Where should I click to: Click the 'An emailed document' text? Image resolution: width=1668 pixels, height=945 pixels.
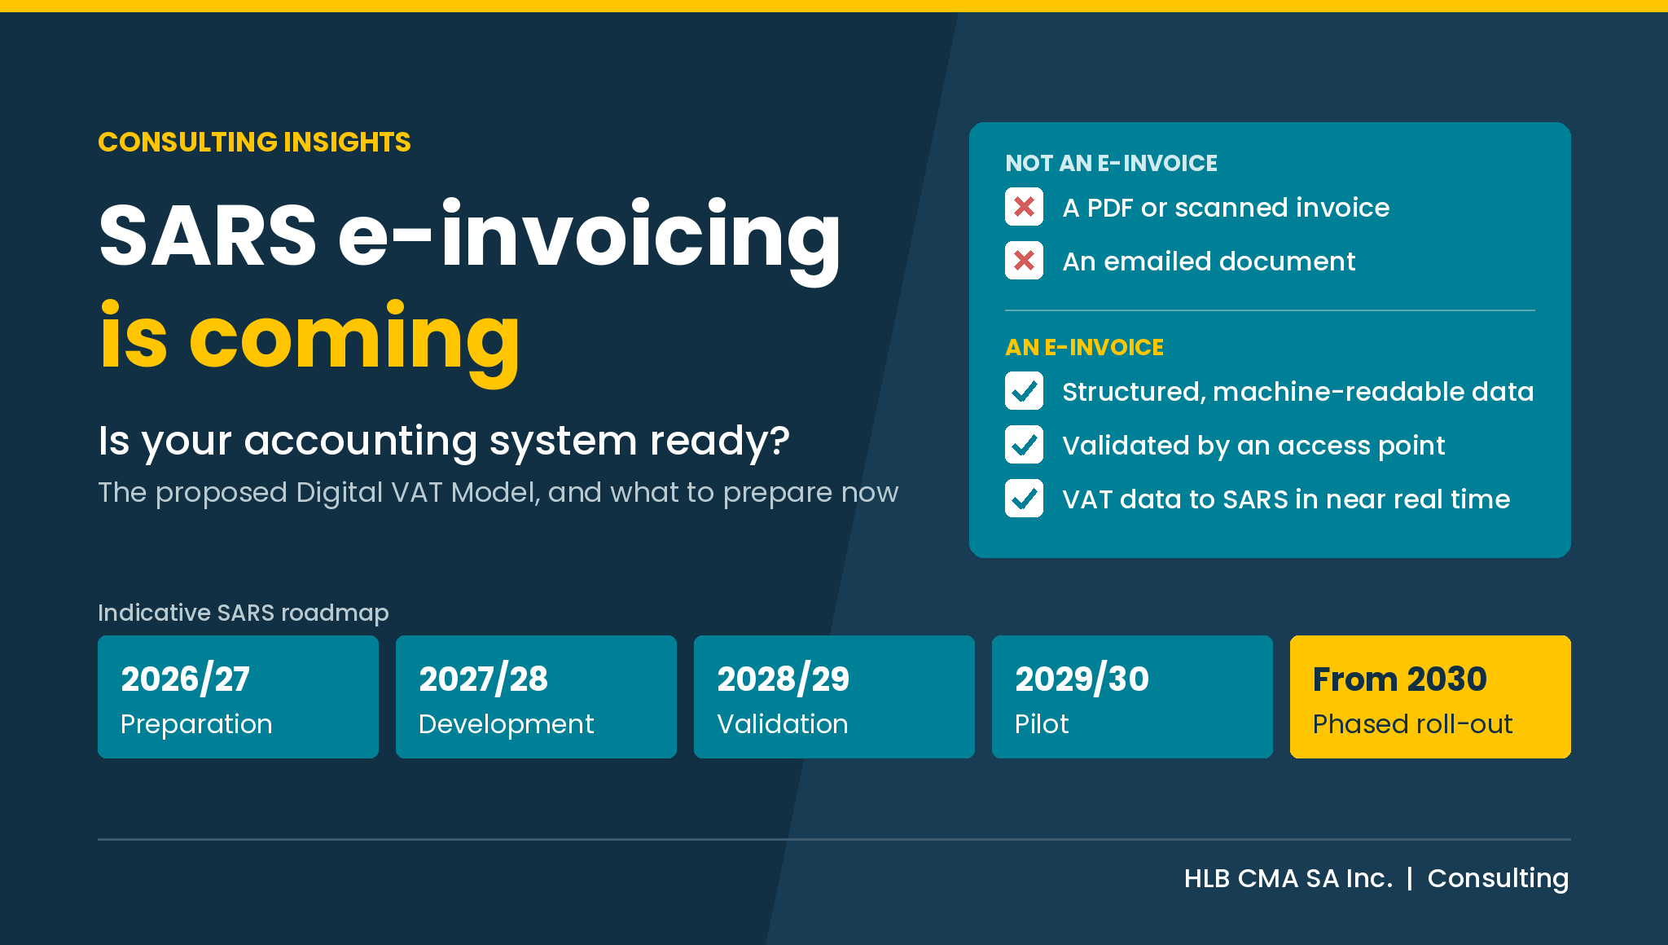click(x=1209, y=262)
